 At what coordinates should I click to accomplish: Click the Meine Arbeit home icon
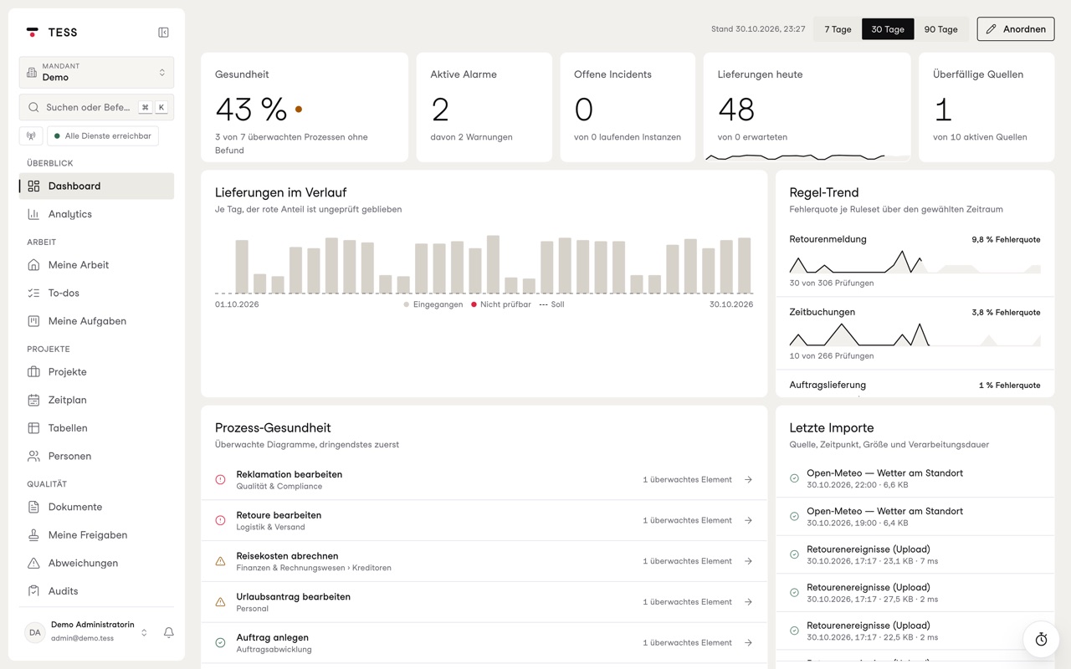[x=33, y=265]
